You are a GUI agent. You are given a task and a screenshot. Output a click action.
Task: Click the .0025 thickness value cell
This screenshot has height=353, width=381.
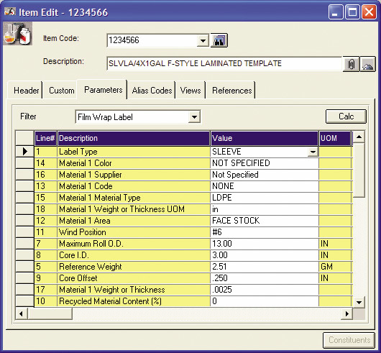pos(265,290)
